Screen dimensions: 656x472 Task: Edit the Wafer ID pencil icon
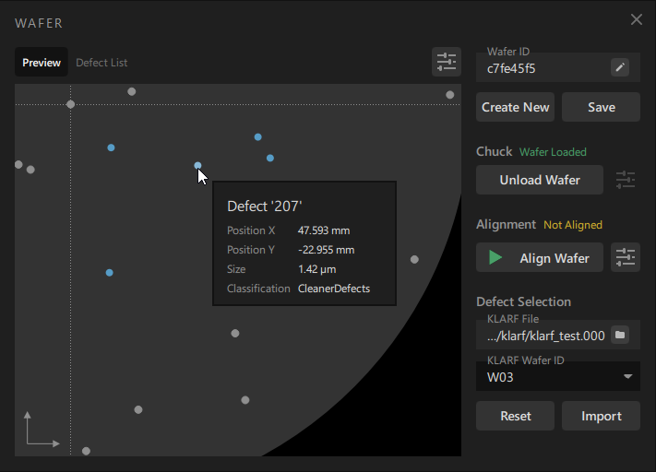point(620,67)
